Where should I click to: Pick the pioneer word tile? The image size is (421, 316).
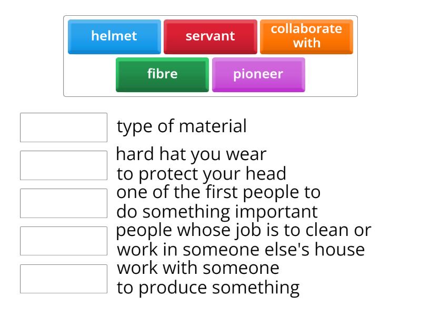point(258,74)
